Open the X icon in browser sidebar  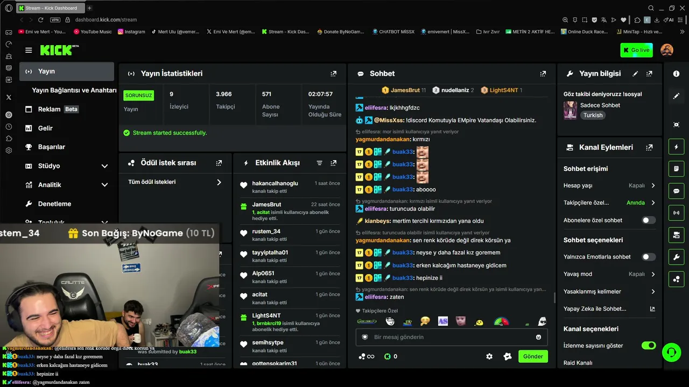tap(9, 97)
